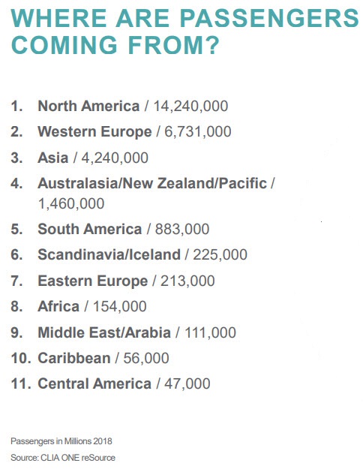This screenshot has width=363, height=469.
Task: Click the 6,731,000 figure
Action: coord(198,132)
